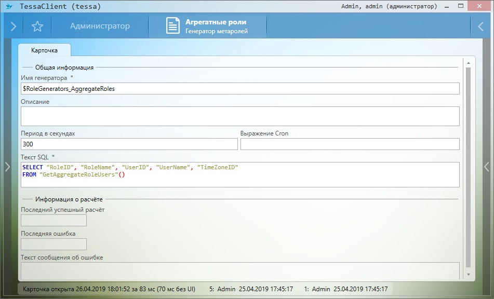Focus the empty Описание text box
Image resolution: width=494 pixels, height=299 pixels.
[240, 116]
